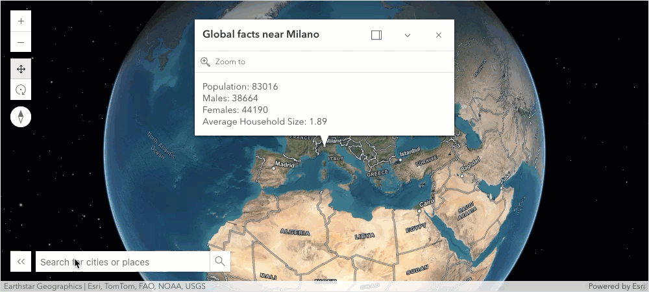The image size is (649, 292).
Task: Click the search magnifier button
Action: tap(220, 262)
